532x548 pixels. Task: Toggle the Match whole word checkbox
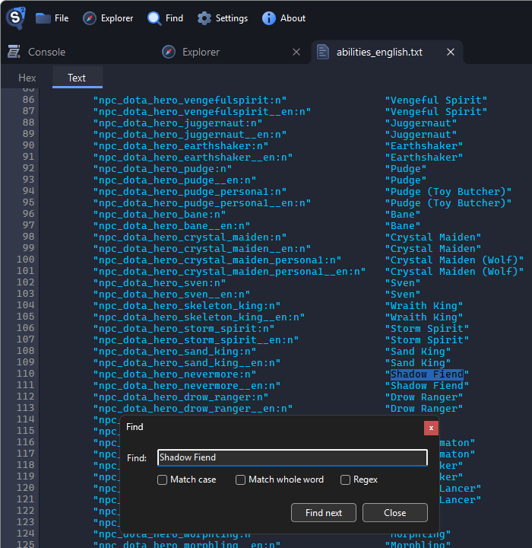coord(240,479)
